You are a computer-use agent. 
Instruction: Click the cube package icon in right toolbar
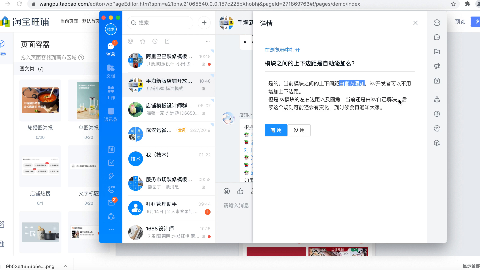coord(437,143)
